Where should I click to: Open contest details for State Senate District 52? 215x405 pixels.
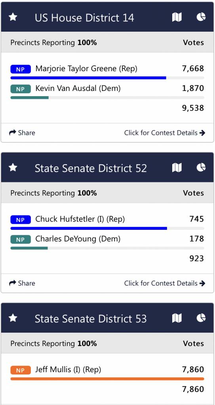click(x=165, y=283)
